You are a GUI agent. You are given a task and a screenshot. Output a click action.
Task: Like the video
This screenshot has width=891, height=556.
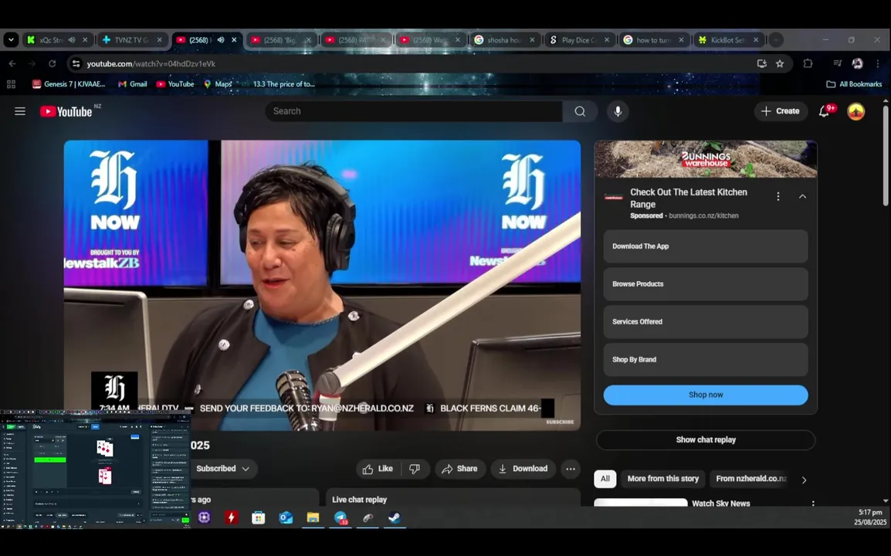coord(378,469)
